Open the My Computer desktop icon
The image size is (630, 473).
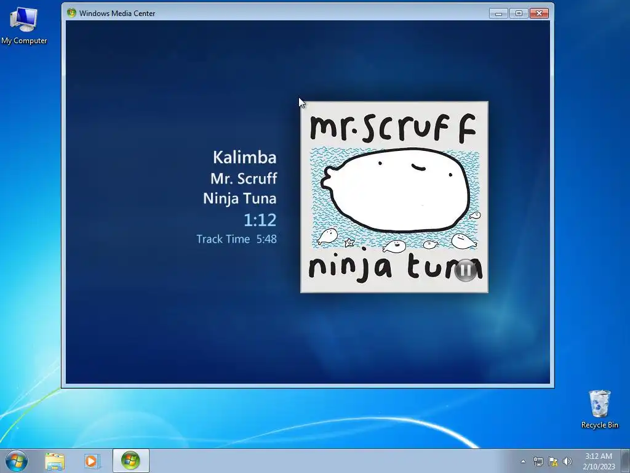pos(24,26)
